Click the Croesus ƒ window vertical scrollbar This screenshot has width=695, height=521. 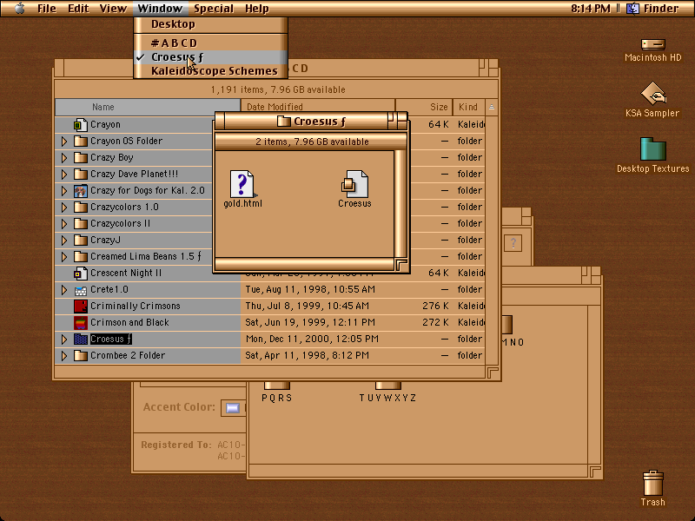pos(400,204)
